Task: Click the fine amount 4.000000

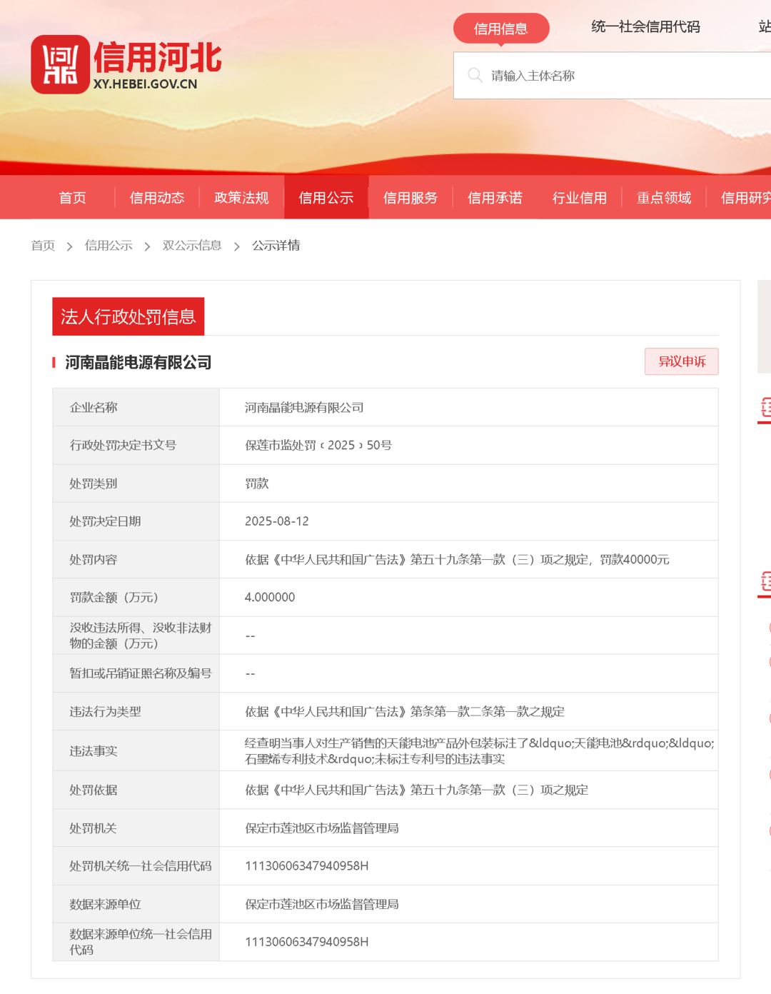Action: [x=270, y=598]
